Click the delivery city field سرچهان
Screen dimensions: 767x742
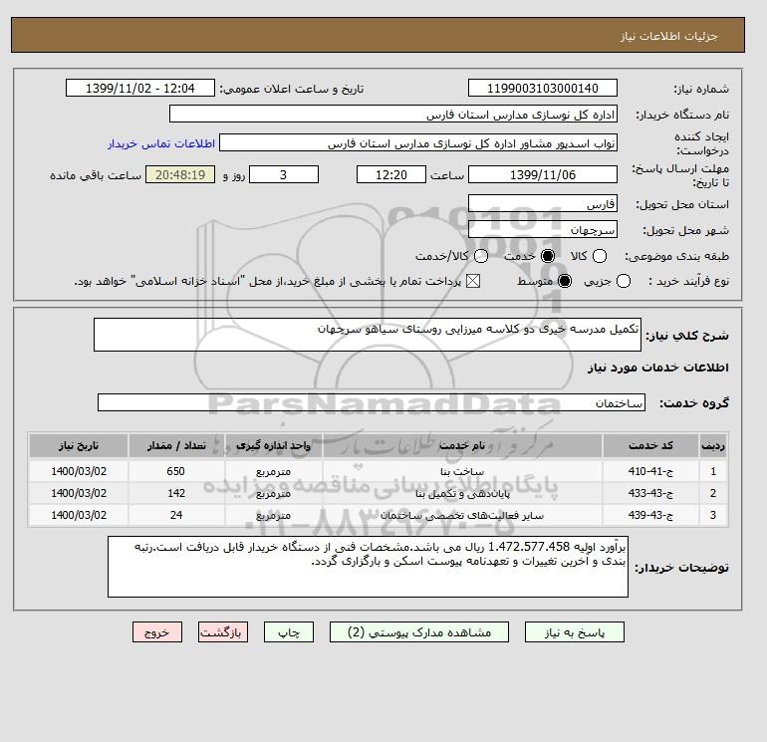click(543, 229)
